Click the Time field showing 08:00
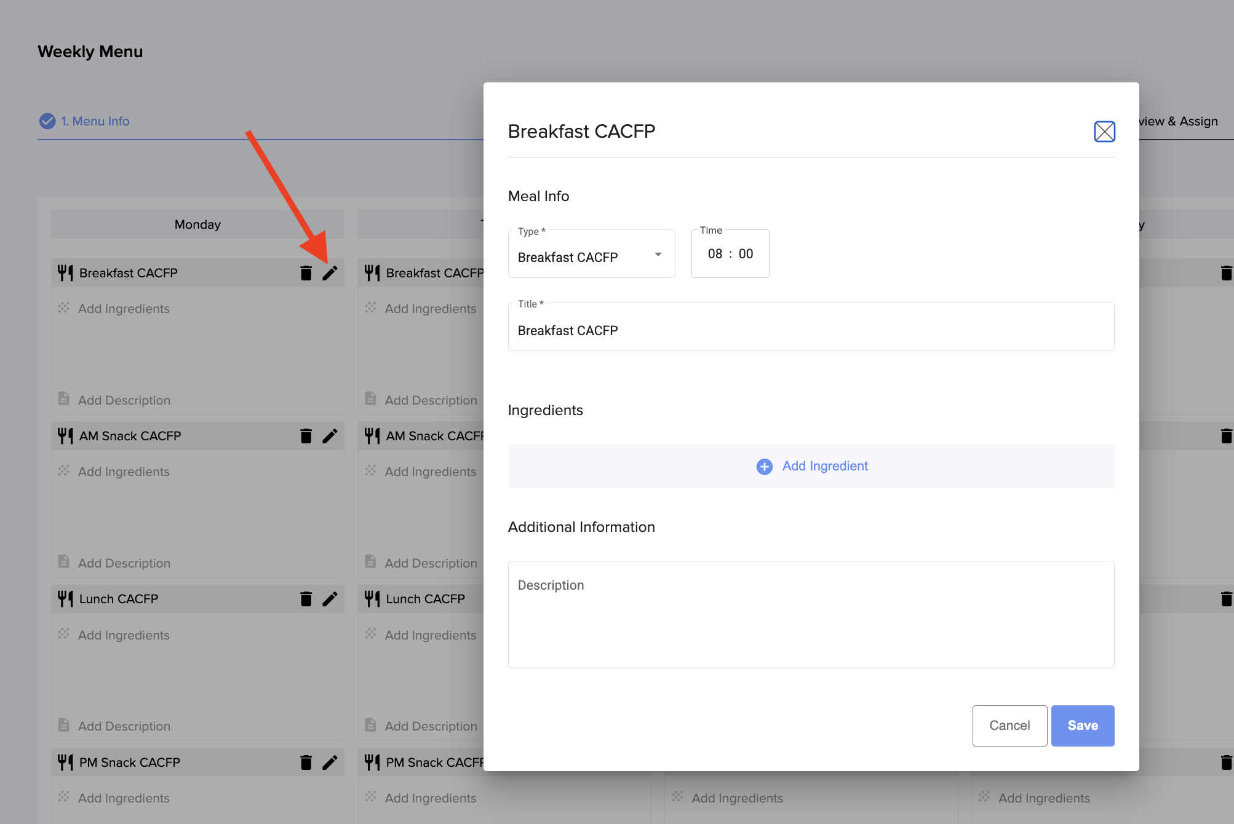The width and height of the screenshot is (1234, 824). click(730, 254)
